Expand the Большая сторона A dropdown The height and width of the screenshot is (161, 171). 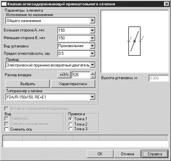click(92, 30)
